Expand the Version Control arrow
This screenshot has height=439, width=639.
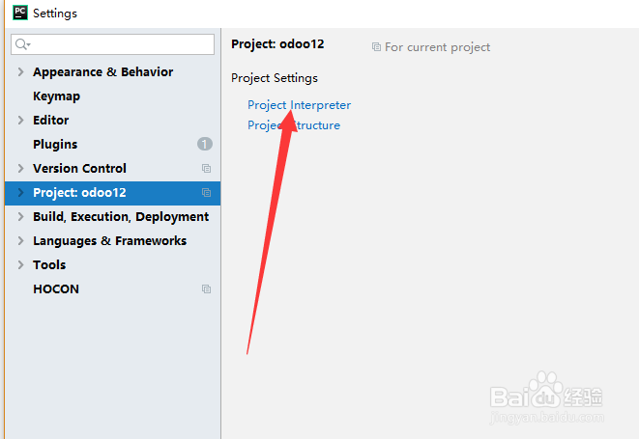20,168
